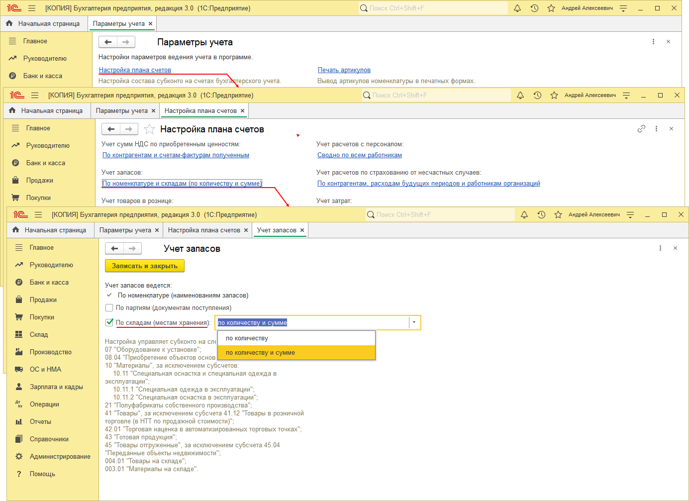Open service settings menu in Учет запасов title bar
This screenshot has height=501, width=689.
(630, 215)
